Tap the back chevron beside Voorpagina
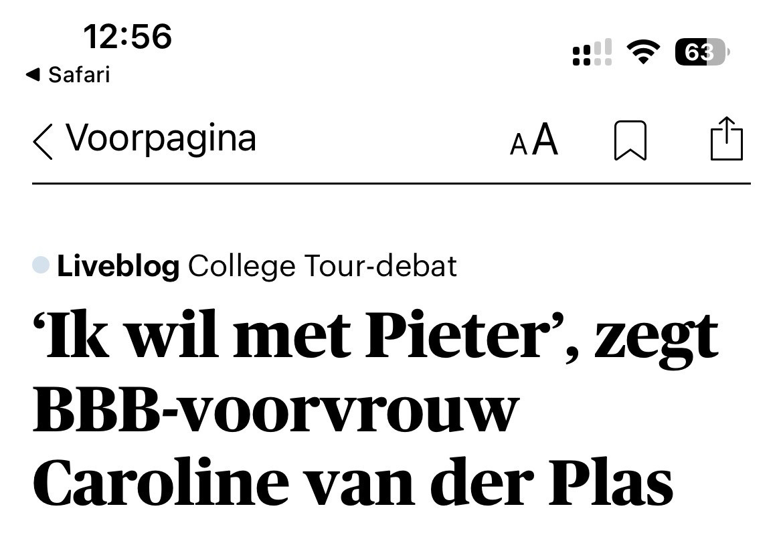The height and width of the screenshot is (551, 783). coord(43,141)
